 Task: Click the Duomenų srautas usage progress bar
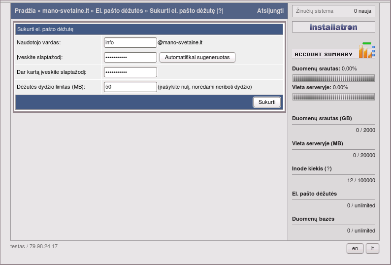click(x=333, y=78)
